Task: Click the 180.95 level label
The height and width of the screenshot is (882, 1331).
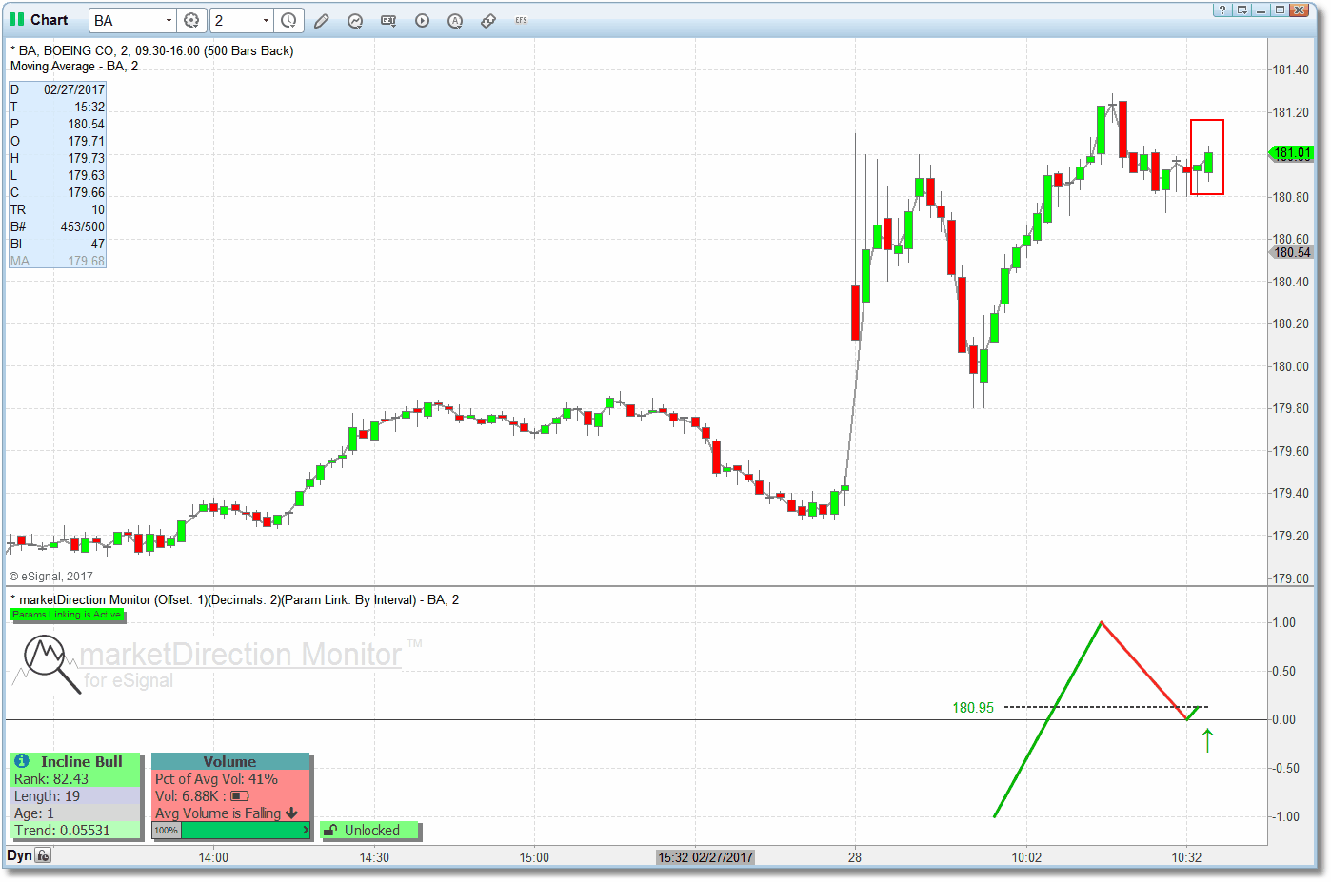Action: 973,708
